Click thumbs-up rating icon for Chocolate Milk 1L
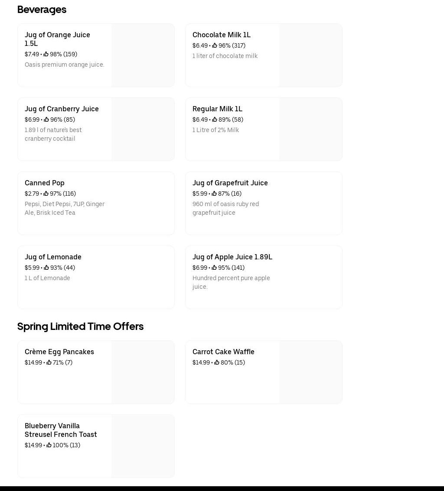The height and width of the screenshot is (491, 444). [215, 45]
